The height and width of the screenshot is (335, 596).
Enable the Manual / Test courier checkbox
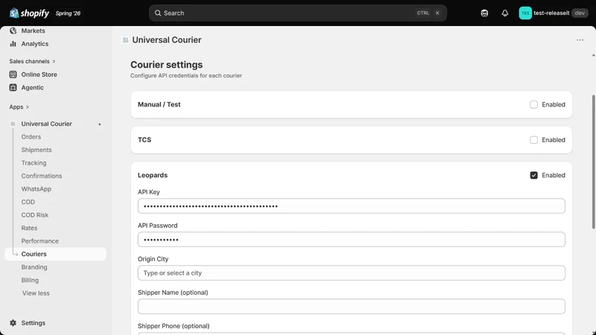pyautogui.click(x=533, y=104)
